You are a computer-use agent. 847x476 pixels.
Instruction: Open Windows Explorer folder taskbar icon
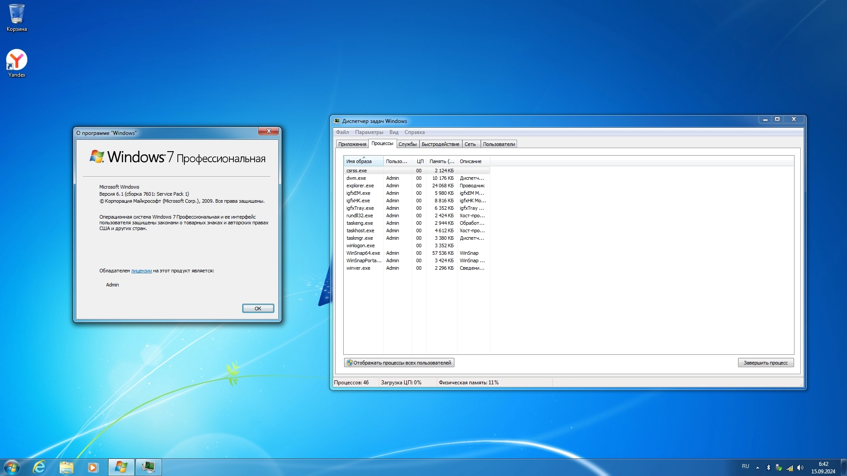click(x=66, y=467)
